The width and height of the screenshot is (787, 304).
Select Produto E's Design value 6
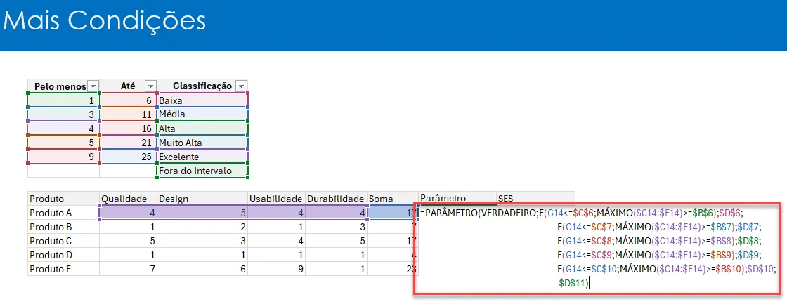click(203, 269)
